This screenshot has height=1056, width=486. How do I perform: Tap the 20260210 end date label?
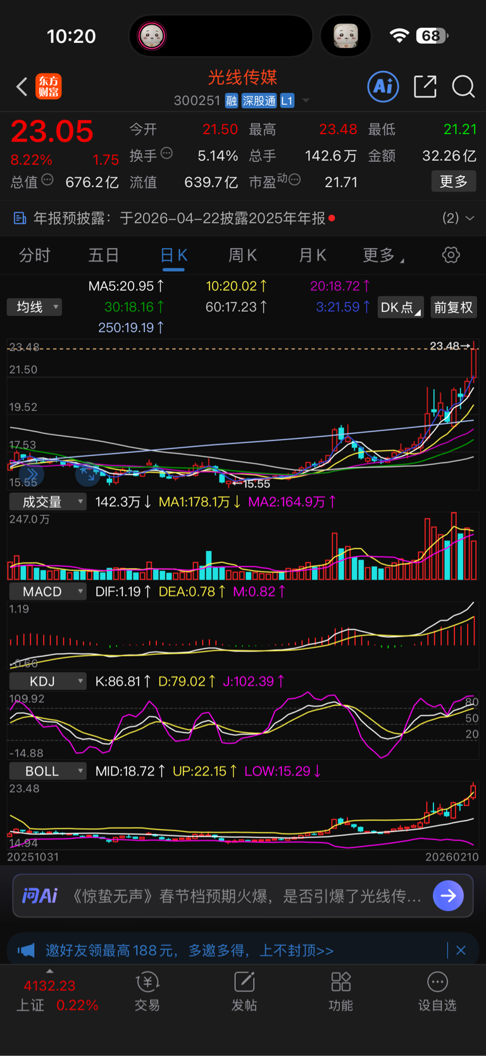[452, 857]
